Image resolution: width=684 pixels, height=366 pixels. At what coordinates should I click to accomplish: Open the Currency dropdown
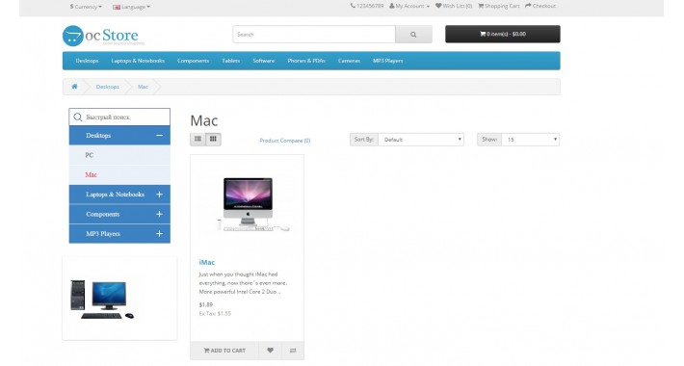[86, 7]
